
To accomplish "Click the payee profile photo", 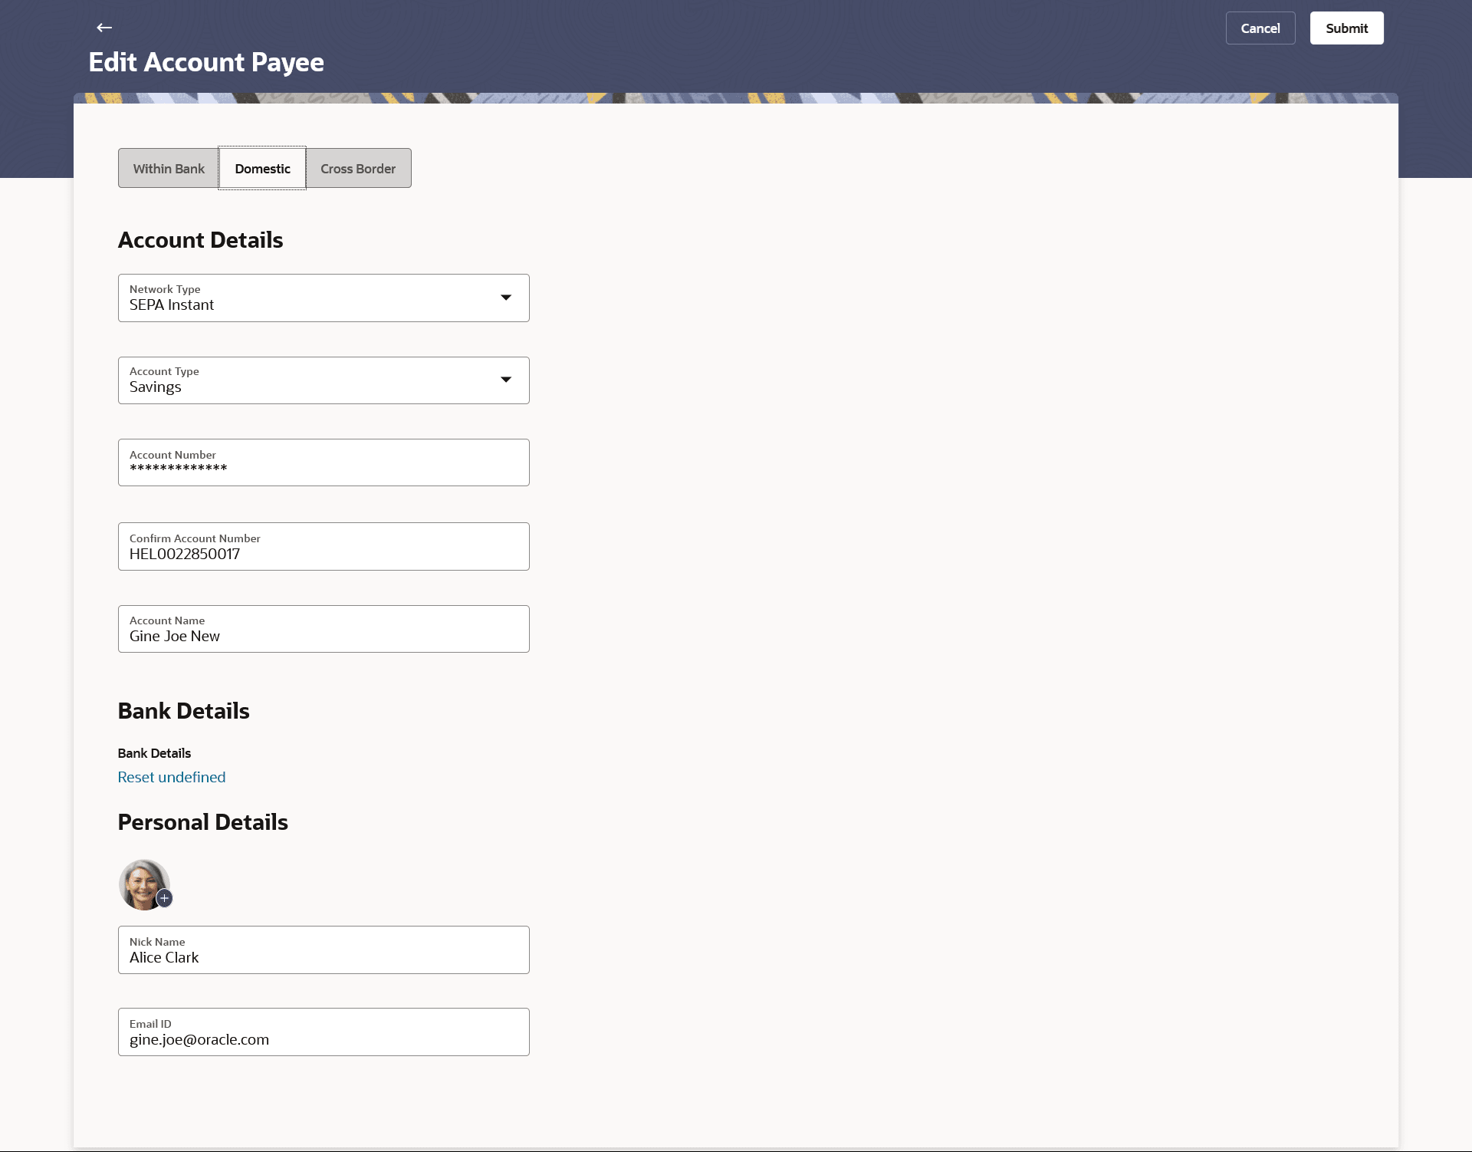I will (x=143, y=883).
